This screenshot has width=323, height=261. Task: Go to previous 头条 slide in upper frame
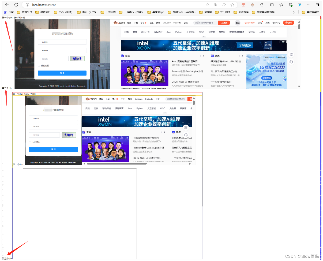[x=200, y=56]
